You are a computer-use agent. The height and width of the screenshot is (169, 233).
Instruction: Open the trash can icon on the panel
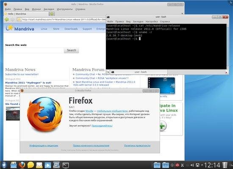[225, 165]
